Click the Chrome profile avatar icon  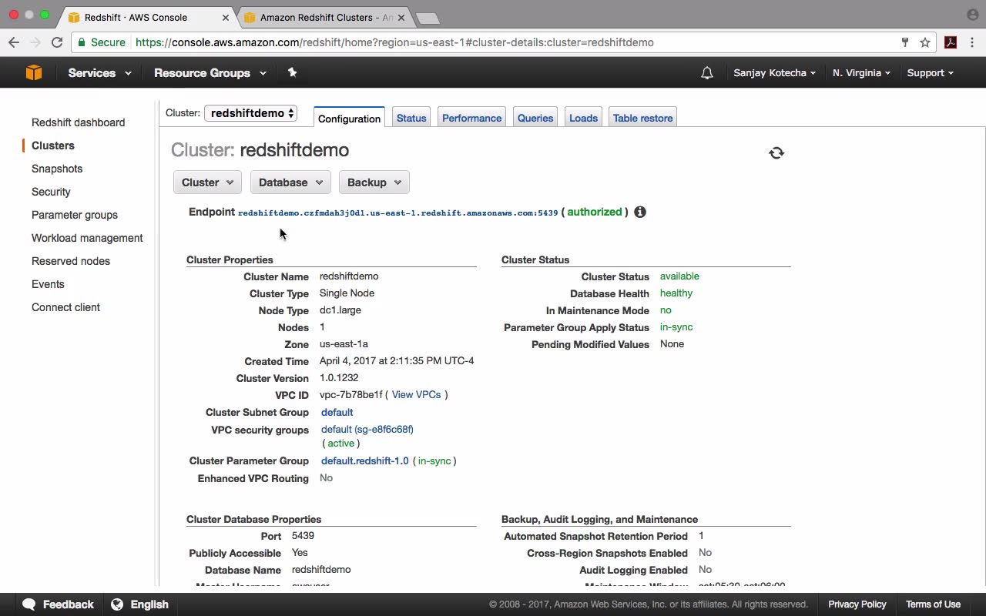tap(972, 15)
